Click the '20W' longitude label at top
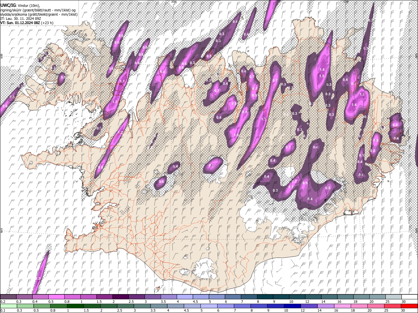The width and height of the screenshot is (418, 313). coord(174,2)
